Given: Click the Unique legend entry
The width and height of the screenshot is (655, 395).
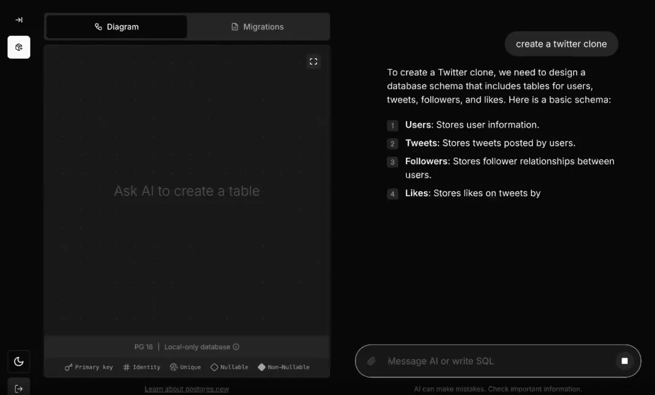Looking at the screenshot, I should (186, 367).
